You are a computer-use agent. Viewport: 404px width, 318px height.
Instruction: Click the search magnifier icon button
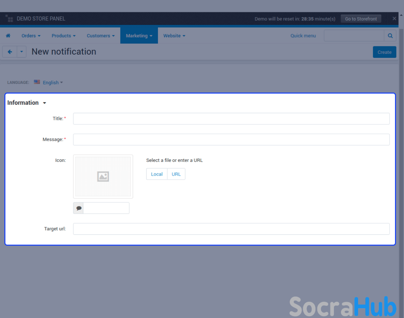tap(390, 36)
